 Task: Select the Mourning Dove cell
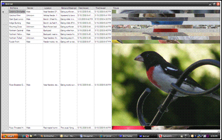tap(17, 27)
